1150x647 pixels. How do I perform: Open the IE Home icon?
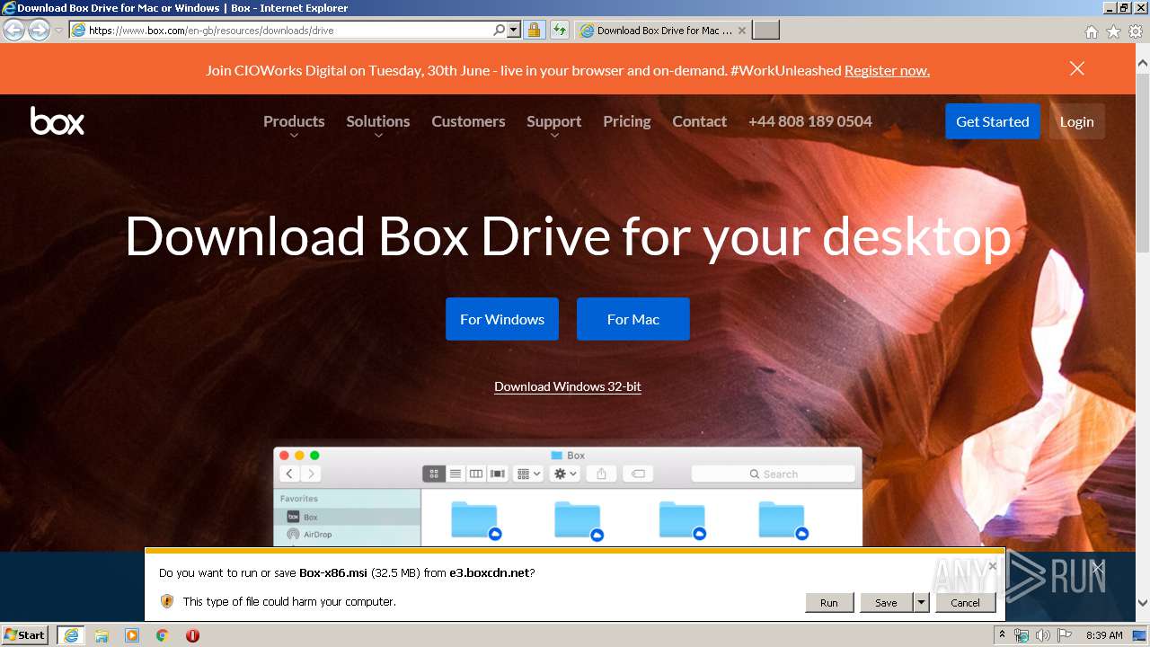[x=1091, y=31]
